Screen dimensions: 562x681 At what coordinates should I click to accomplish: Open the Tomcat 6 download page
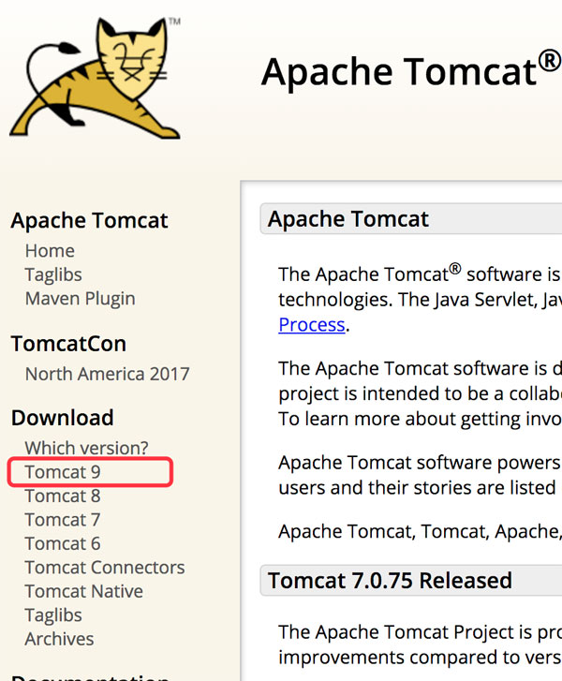[x=63, y=544]
